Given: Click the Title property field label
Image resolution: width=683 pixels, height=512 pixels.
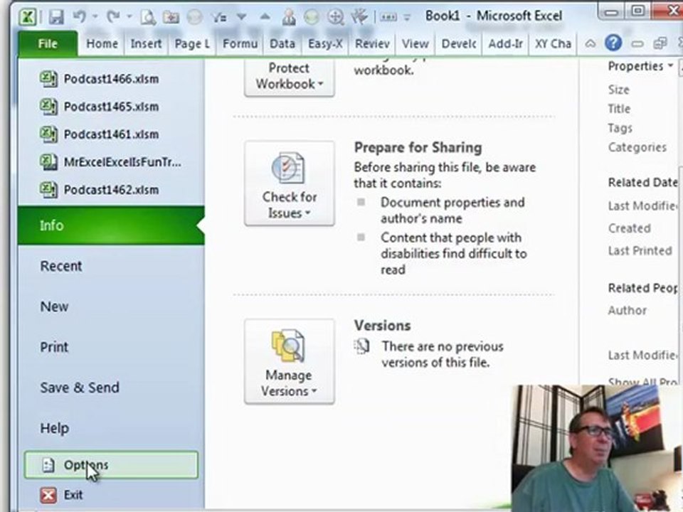Looking at the screenshot, I should (619, 109).
